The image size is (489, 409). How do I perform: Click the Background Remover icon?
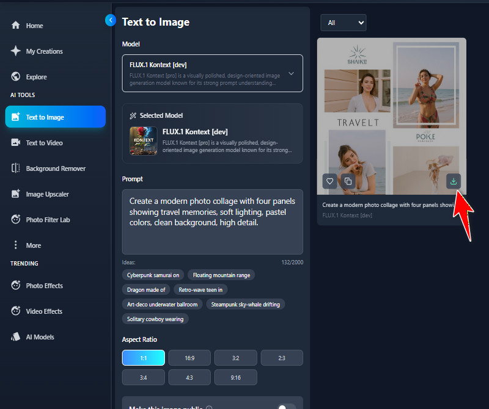(16, 168)
